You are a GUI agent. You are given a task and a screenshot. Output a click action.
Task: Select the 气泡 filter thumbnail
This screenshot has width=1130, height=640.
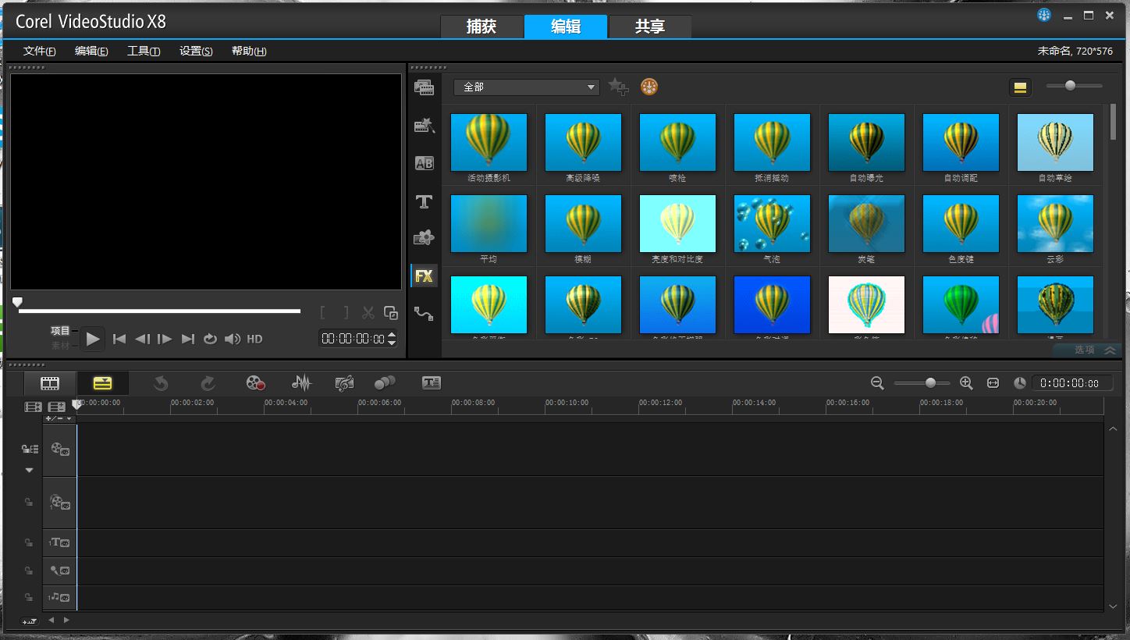point(772,224)
